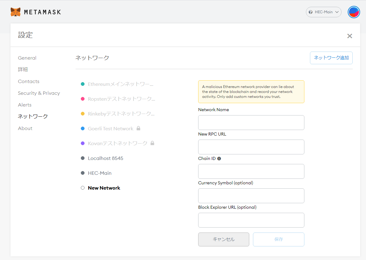This screenshot has height=260, width=366.
Task: Select HEC-Main in the network list
Action: [x=100, y=173]
